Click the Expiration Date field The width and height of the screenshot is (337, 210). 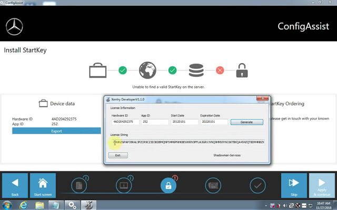pyautogui.click(x=214, y=122)
